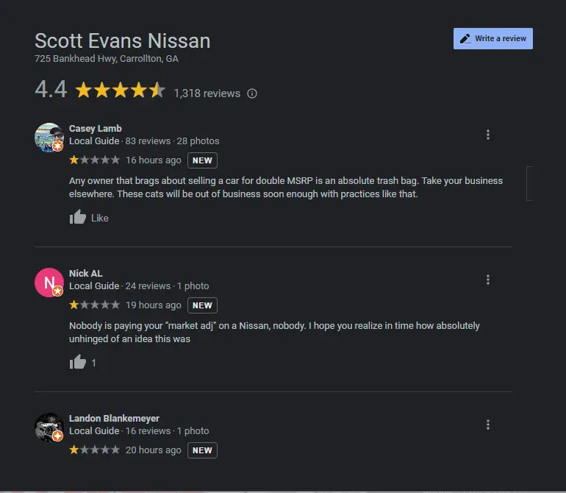Open Casey Lamb reviewer name link

tap(96, 129)
